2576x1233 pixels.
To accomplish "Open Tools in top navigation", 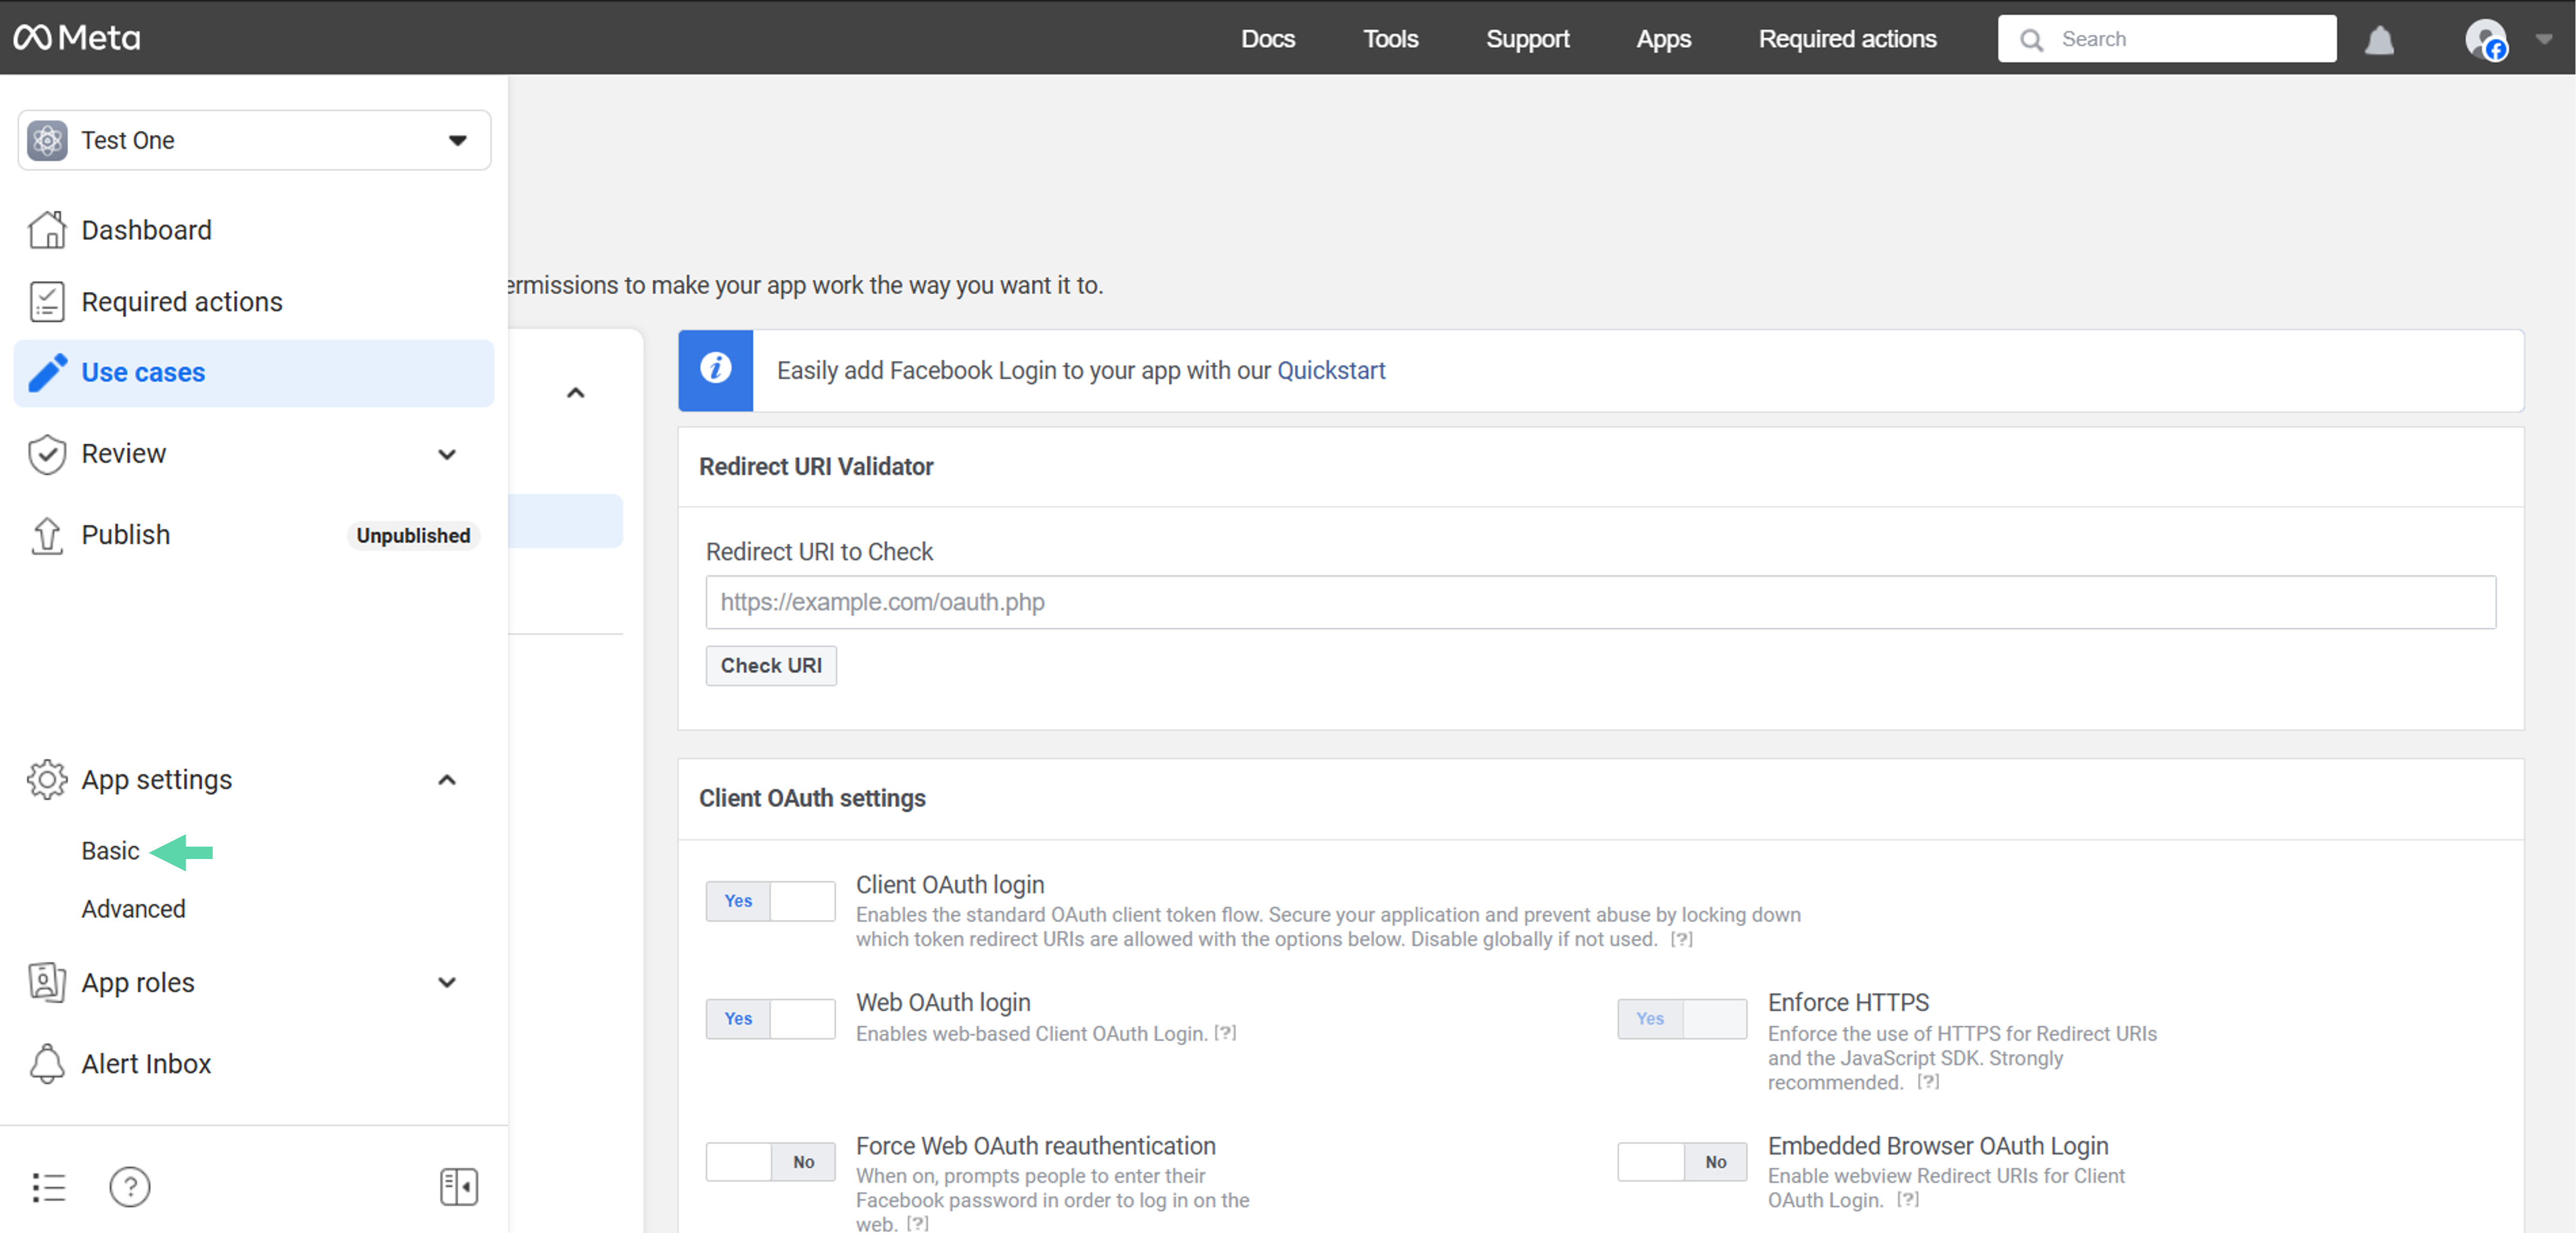I will (x=1390, y=39).
